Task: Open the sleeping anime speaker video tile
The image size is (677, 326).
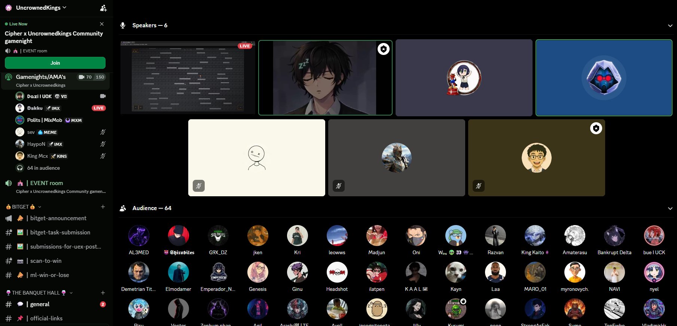Action: [x=325, y=78]
